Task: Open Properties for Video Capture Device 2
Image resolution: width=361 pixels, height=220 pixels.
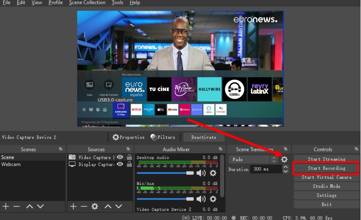Action: (x=129, y=137)
